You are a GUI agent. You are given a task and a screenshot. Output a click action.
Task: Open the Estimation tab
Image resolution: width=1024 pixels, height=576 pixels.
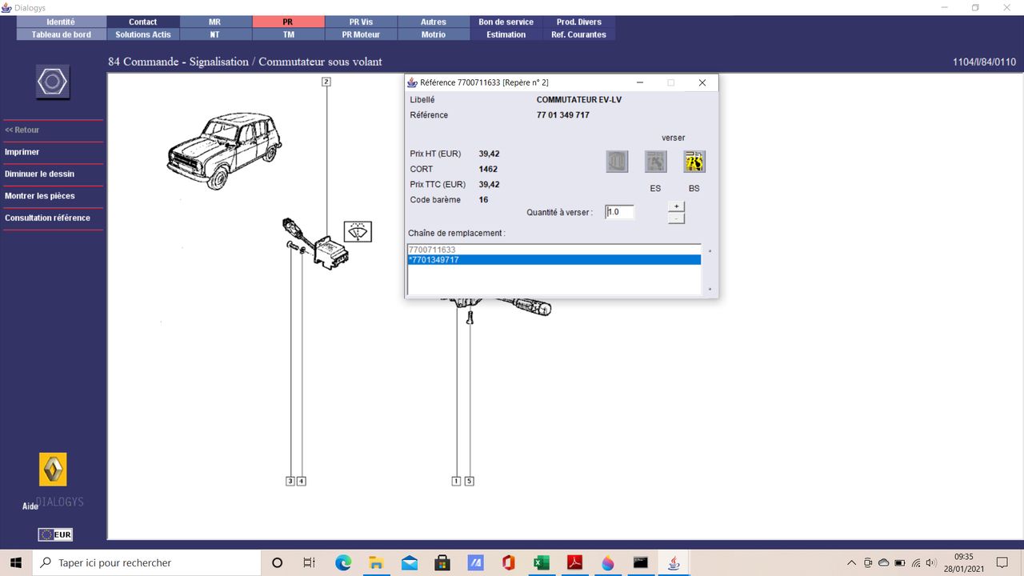coord(506,34)
